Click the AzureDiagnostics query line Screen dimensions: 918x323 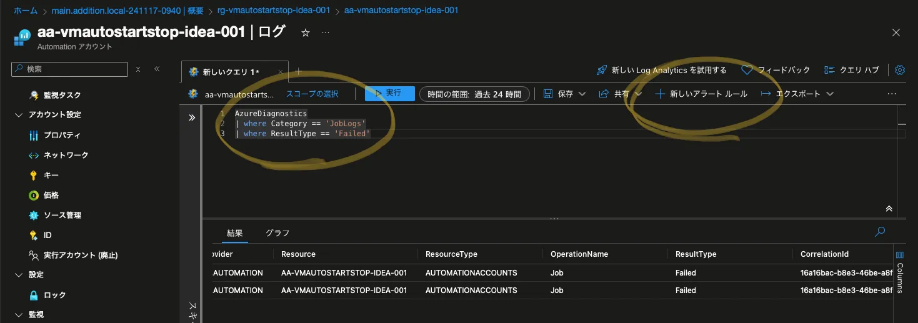pyautogui.click(x=271, y=114)
